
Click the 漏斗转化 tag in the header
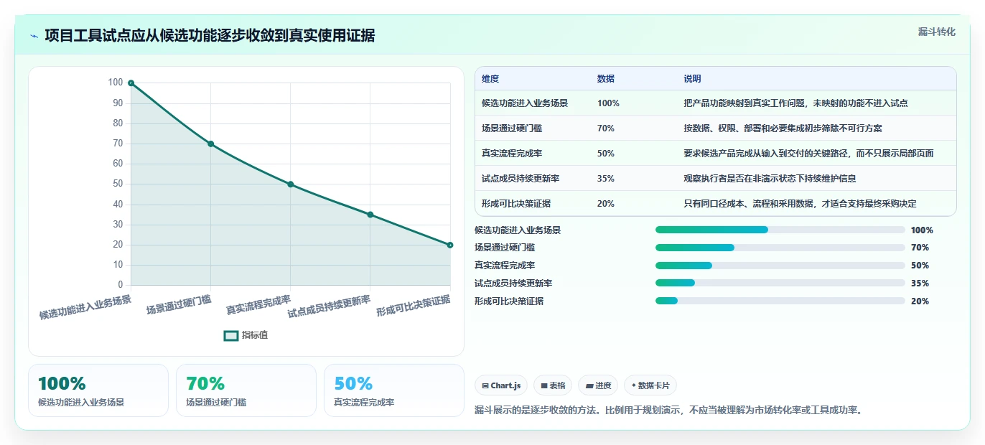coord(936,32)
